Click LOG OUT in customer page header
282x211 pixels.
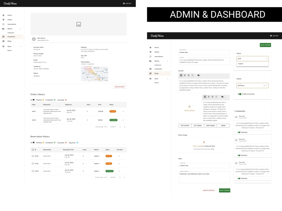click(x=127, y=3)
